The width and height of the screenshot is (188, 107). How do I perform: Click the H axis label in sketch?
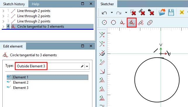tap(169, 54)
